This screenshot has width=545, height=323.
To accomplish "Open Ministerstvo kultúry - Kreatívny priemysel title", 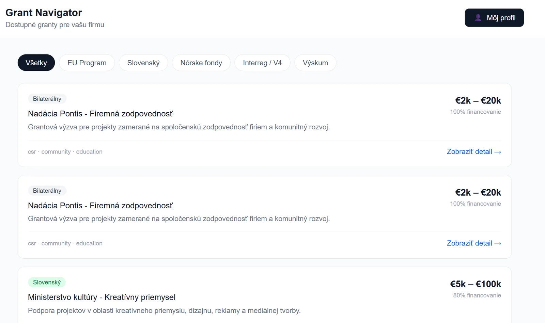I will (x=102, y=297).
